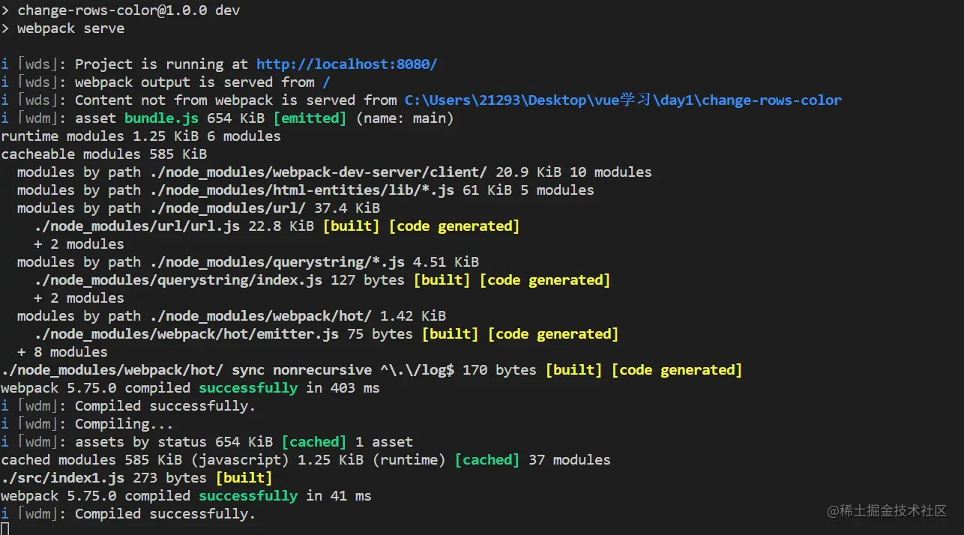Screen dimensions: 964x535
Task: Click the last 'Compiled successfully.' line
Action: pyautogui.click(x=128, y=514)
